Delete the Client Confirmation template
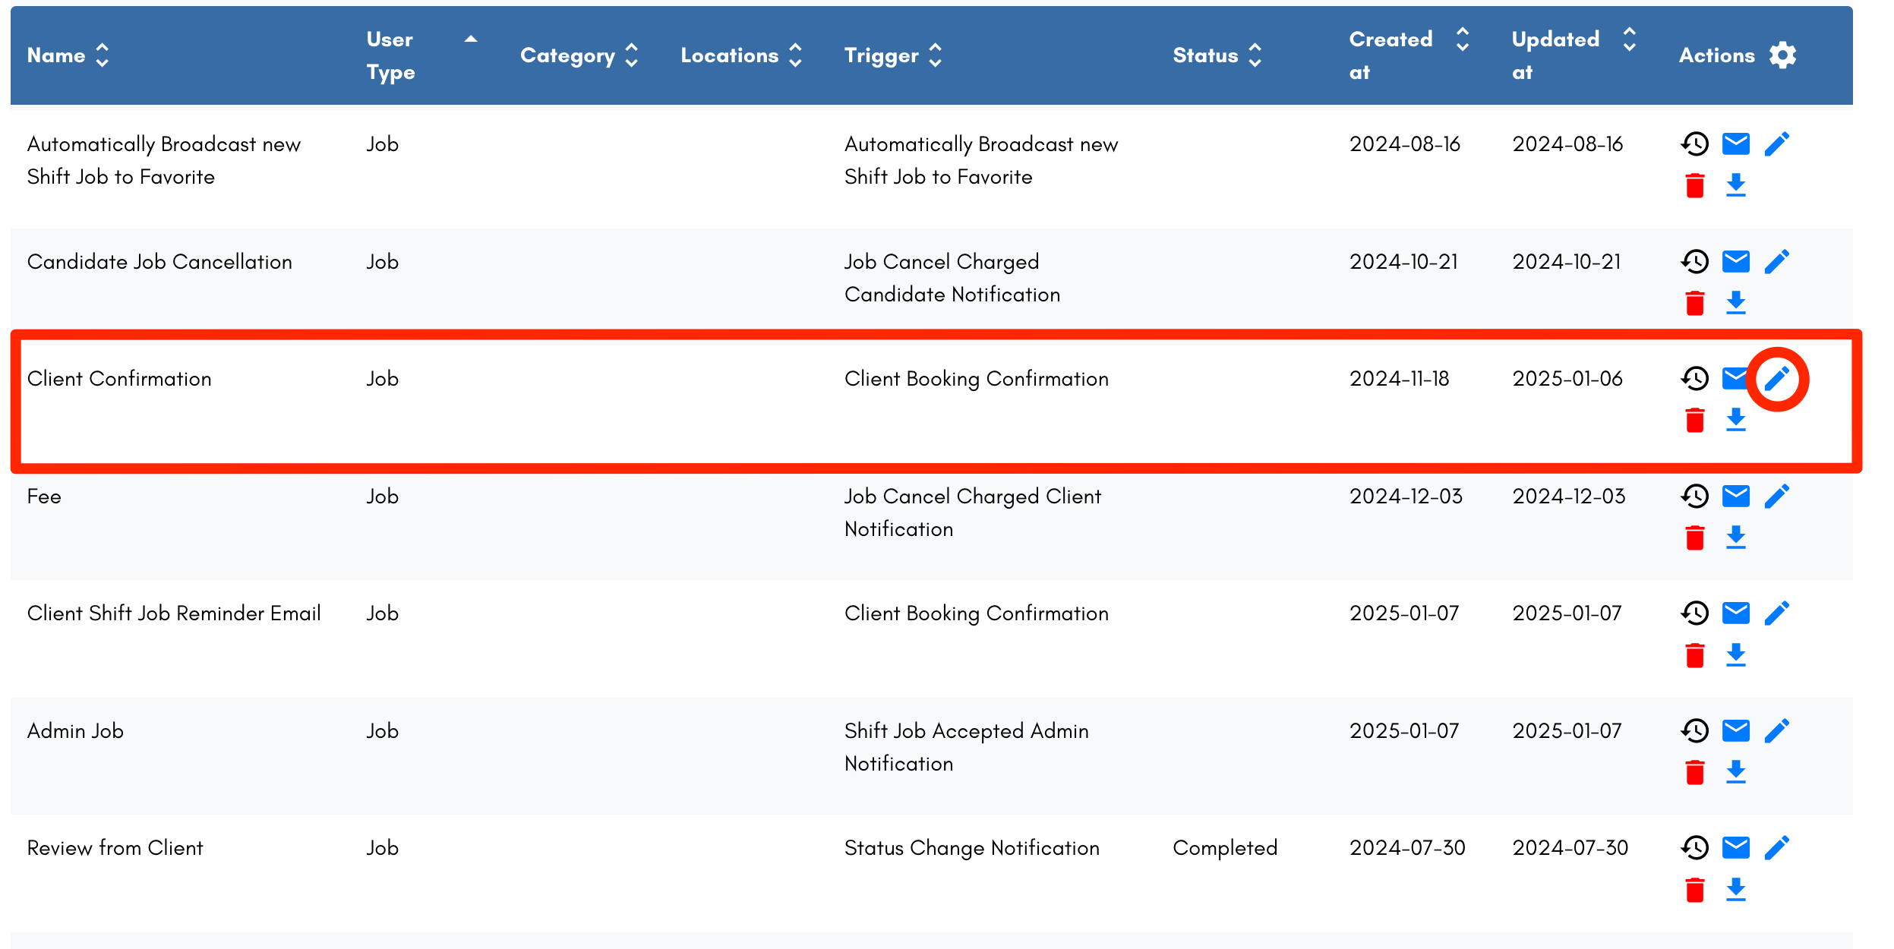The image size is (1894, 949). (x=1695, y=419)
